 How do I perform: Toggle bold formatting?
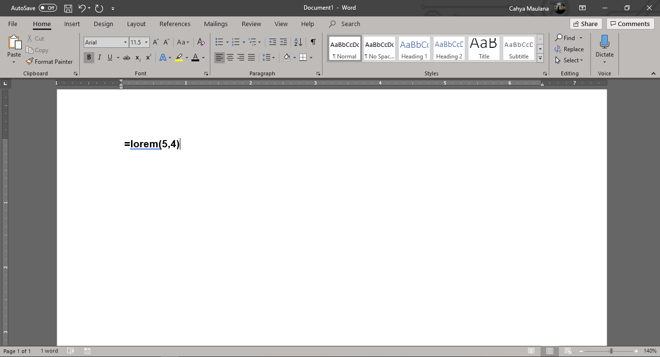(x=88, y=57)
